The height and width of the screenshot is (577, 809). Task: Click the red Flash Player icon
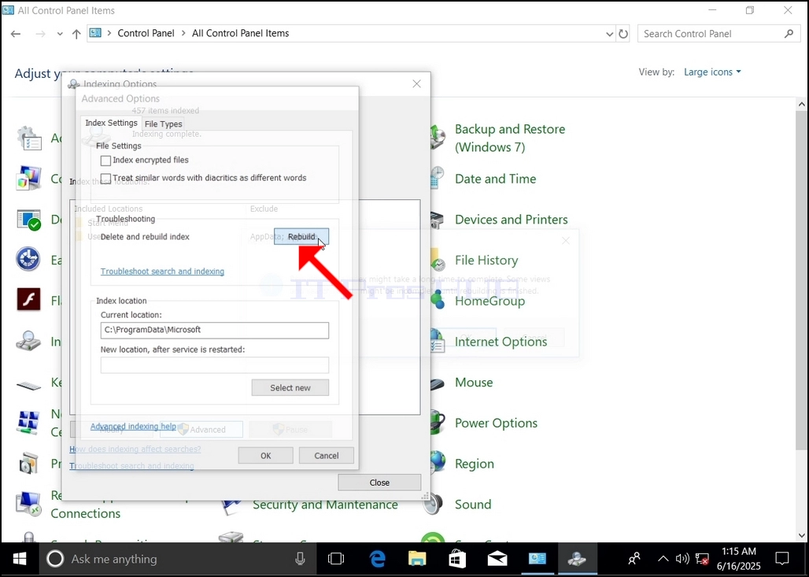point(28,299)
